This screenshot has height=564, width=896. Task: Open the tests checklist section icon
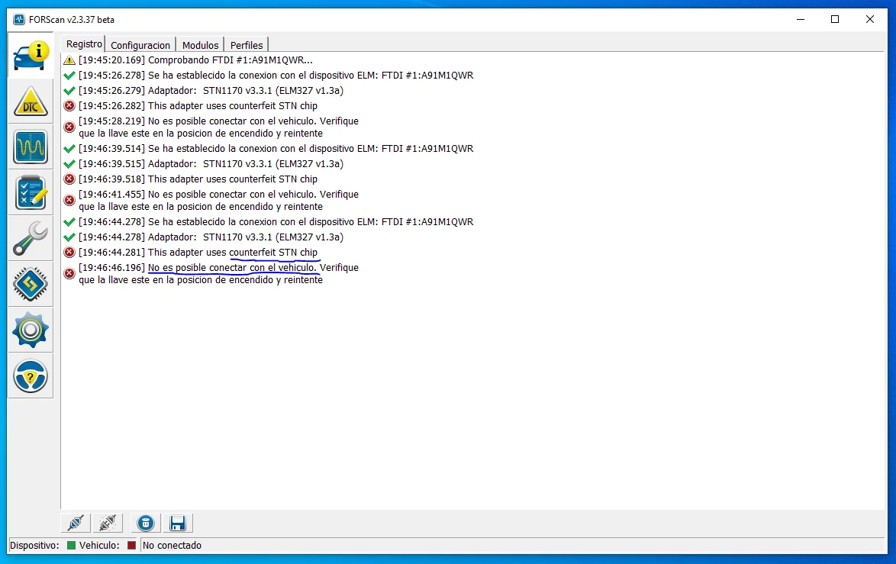coord(31,192)
